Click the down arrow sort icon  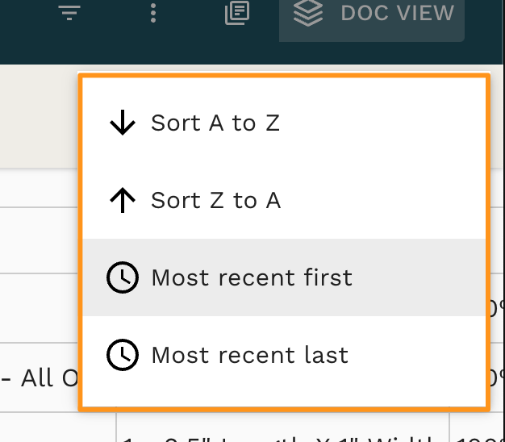[123, 123]
